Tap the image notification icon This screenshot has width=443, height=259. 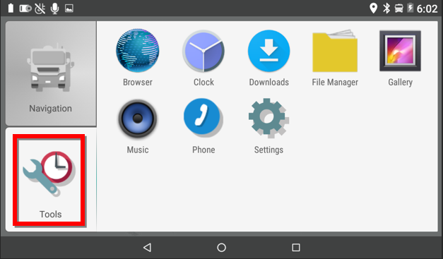[x=69, y=8]
